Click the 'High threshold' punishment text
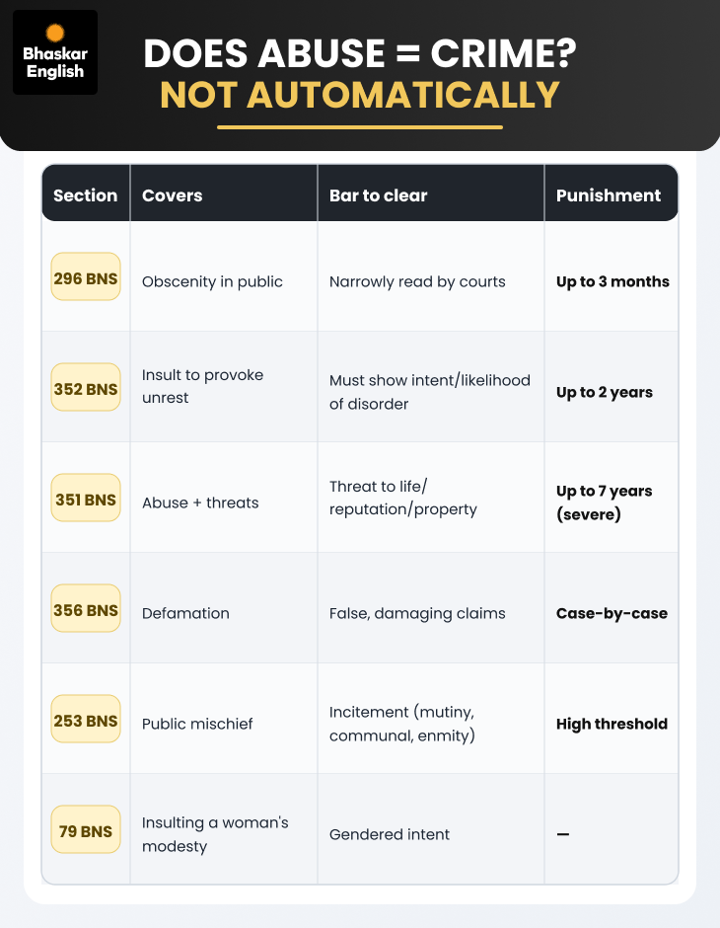Image resolution: width=720 pixels, height=928 pixels. click(x=612, y=724)
